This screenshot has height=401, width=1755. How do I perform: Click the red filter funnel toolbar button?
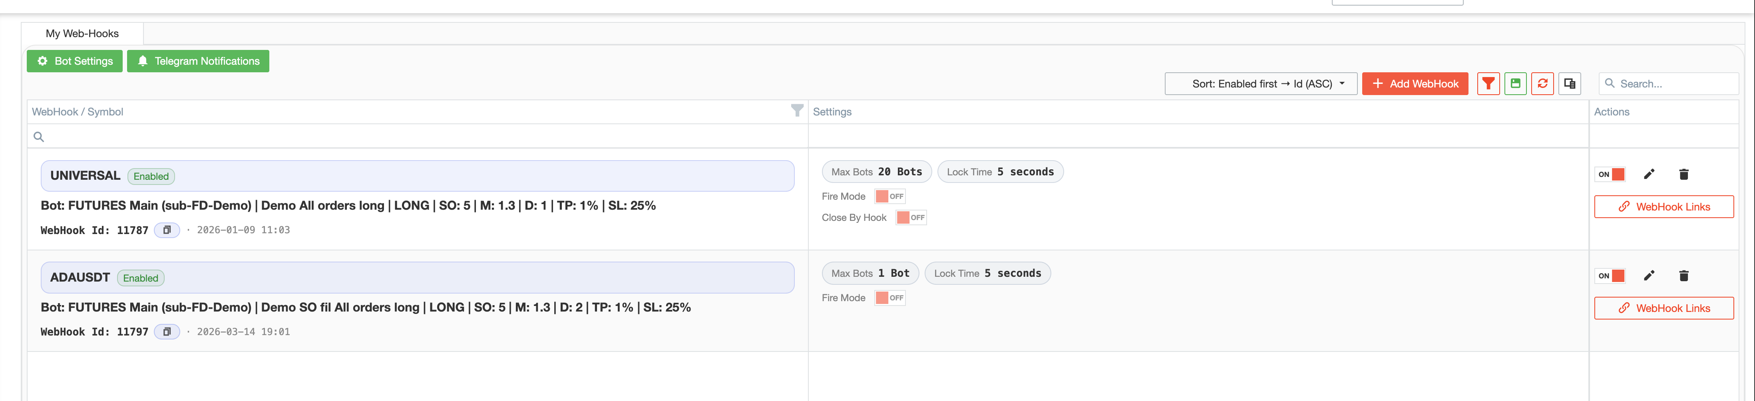[x=1488, y=84]
